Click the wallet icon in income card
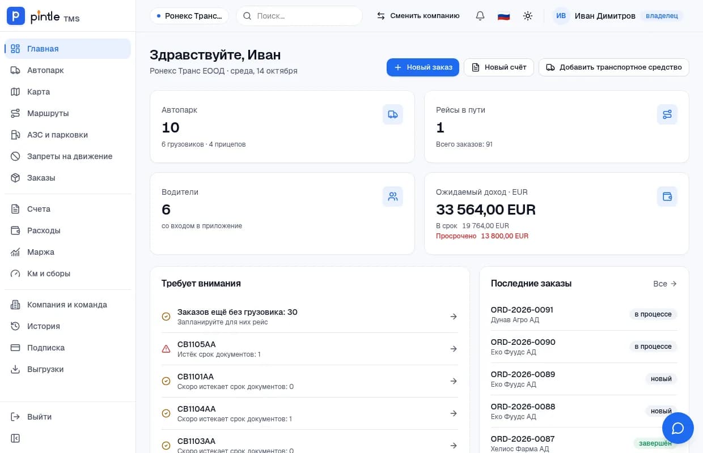This screenshot has height=453, width=703. (x=667, y=196)
